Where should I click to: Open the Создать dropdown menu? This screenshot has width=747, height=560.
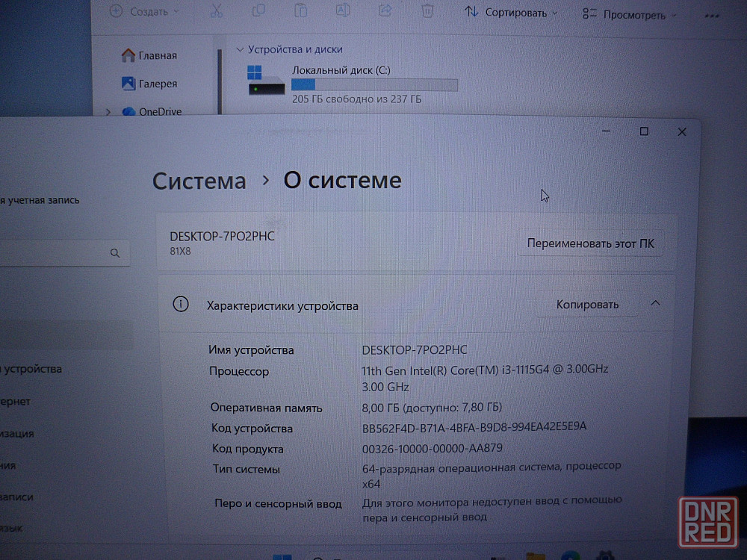coord(145,12)
